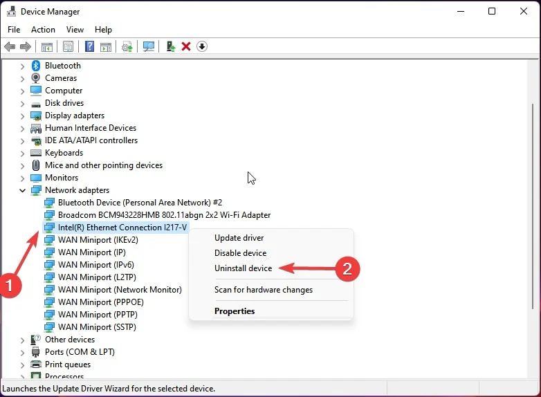Click the Forward arrow in toolbar
This screenshot has height=397, width=541.
click(x=26, y=46)
